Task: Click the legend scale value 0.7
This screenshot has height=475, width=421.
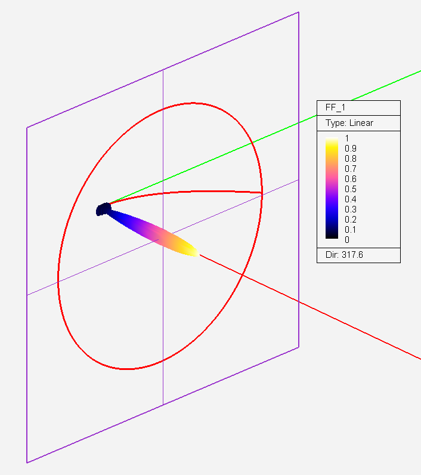Action: coord(351,169)
